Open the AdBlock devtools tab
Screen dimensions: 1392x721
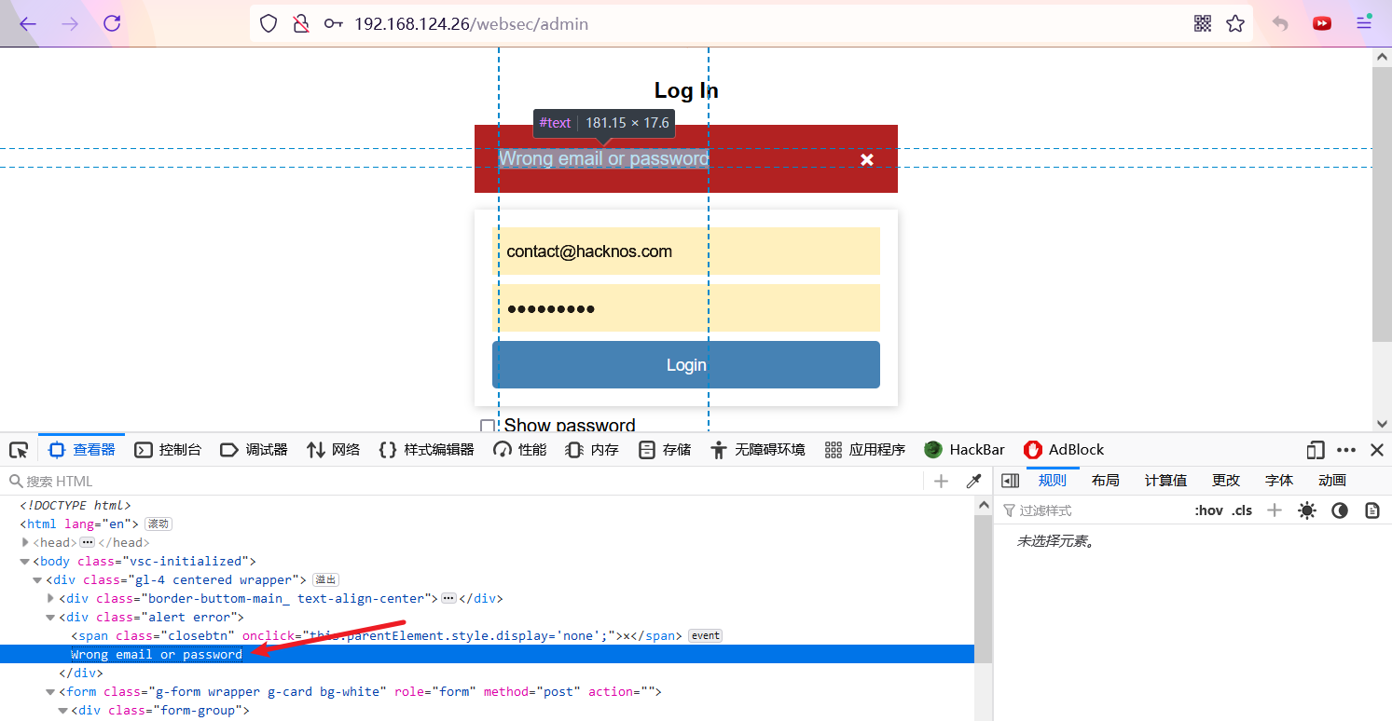click(1063, 450)
